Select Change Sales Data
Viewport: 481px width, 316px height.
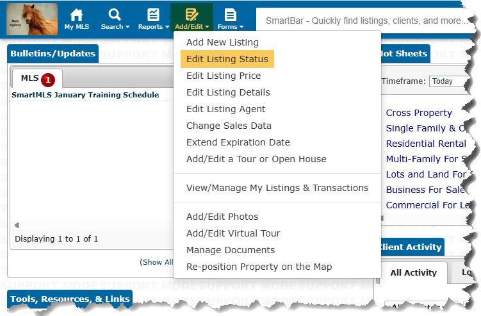pyautogui.click(x=229, y=126)
